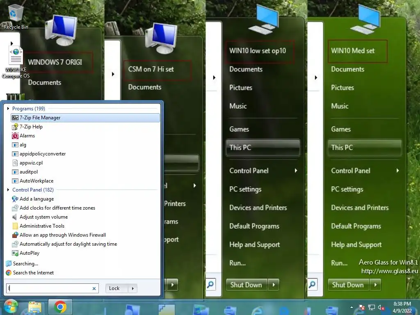The width and height of the screenshot is (420, 315).
Task: Click the magnifier search icon in WIN10 Med set menu
Action: tap(312, 285)
